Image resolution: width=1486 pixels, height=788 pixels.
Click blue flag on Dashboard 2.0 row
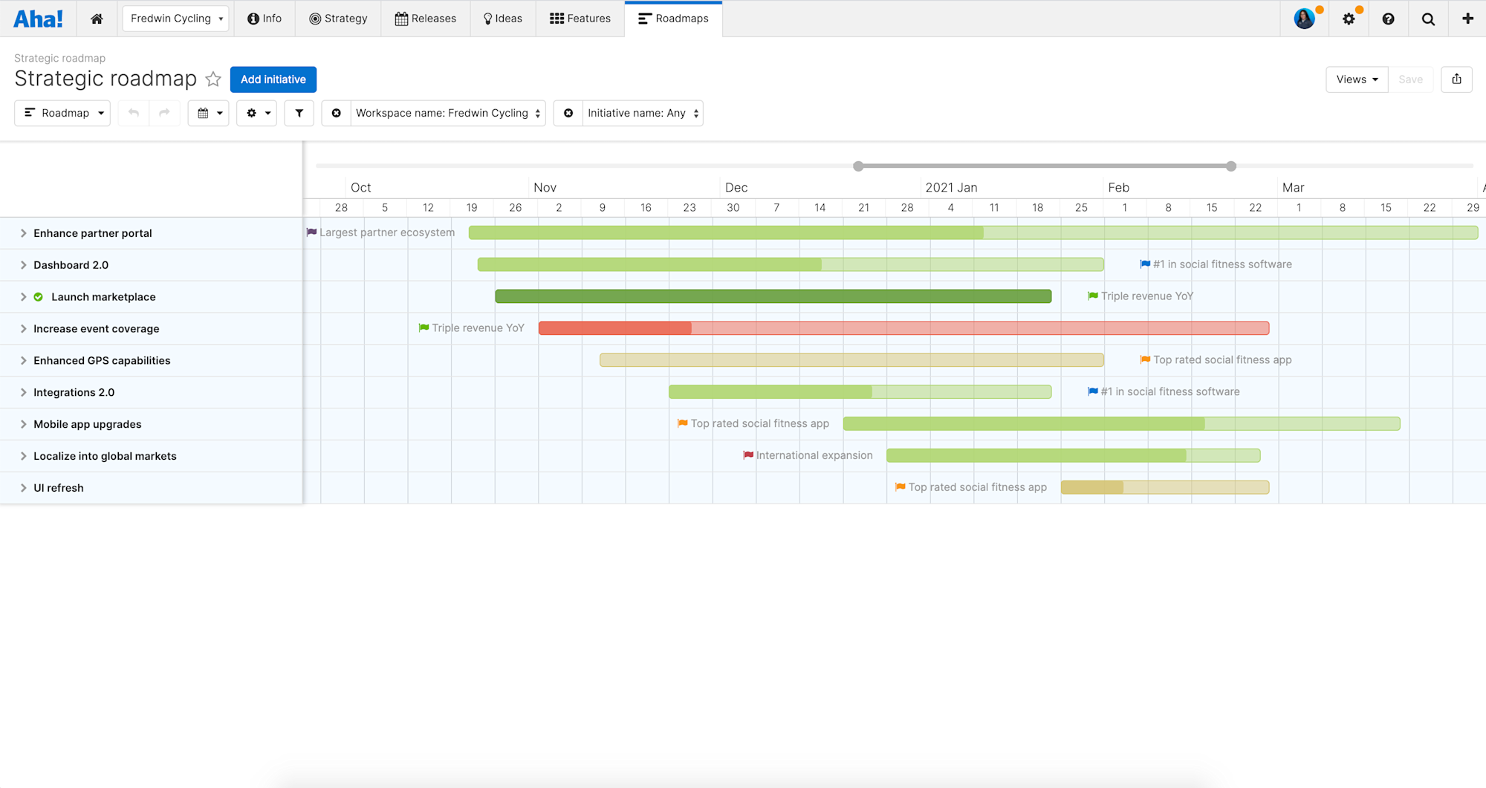[x=1145, y=264]
